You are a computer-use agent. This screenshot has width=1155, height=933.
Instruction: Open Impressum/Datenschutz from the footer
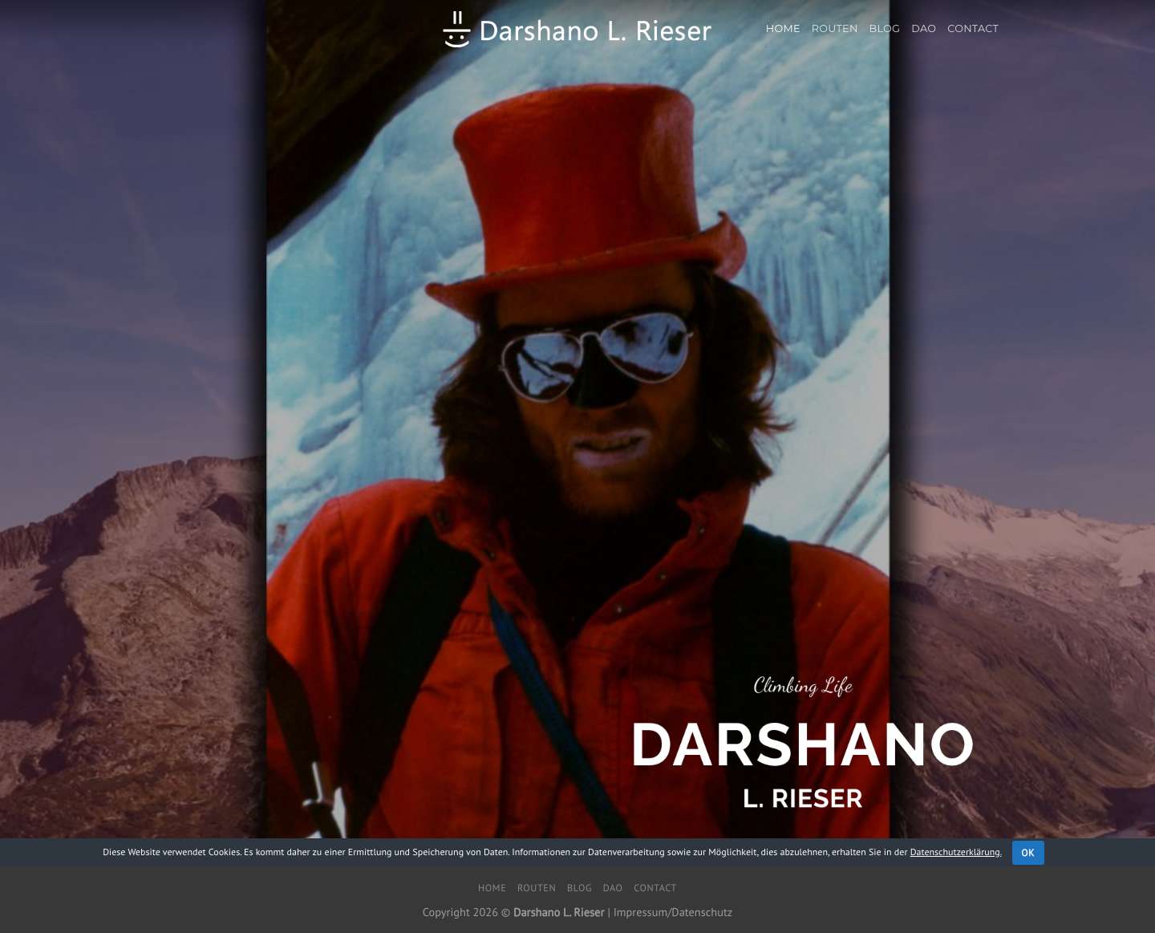672,912
